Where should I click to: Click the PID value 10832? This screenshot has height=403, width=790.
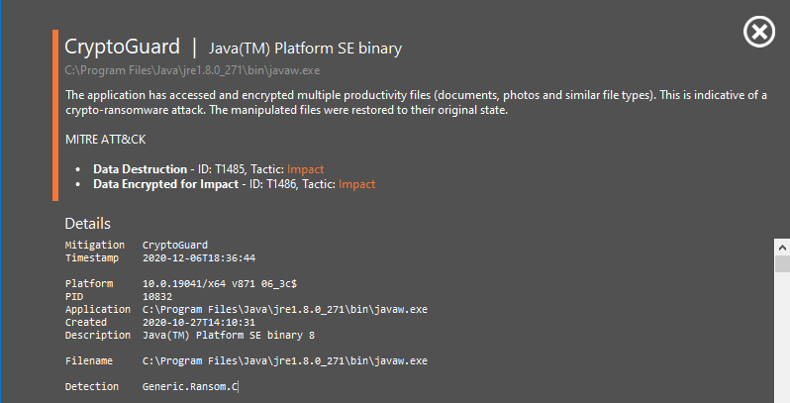[x=157, y=296]
